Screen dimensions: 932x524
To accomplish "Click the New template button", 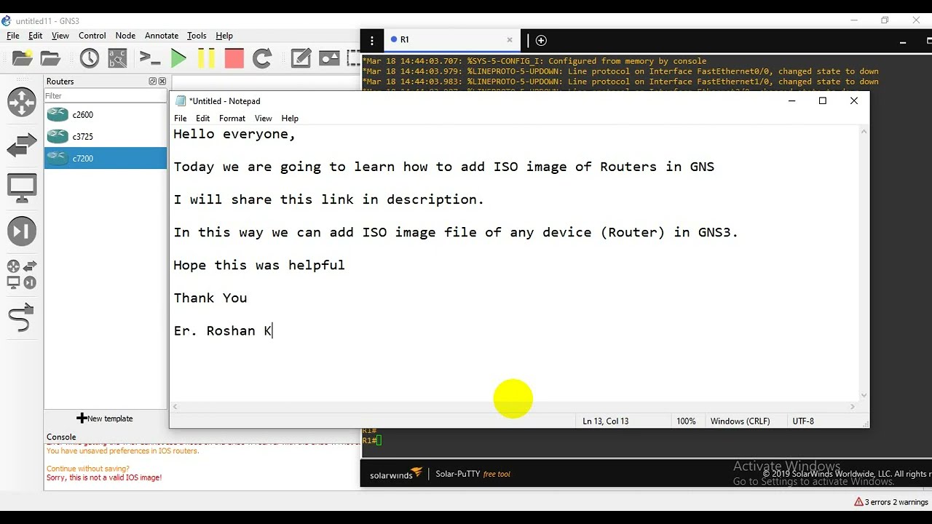I will pyautogui.click(x=106, y=418).
